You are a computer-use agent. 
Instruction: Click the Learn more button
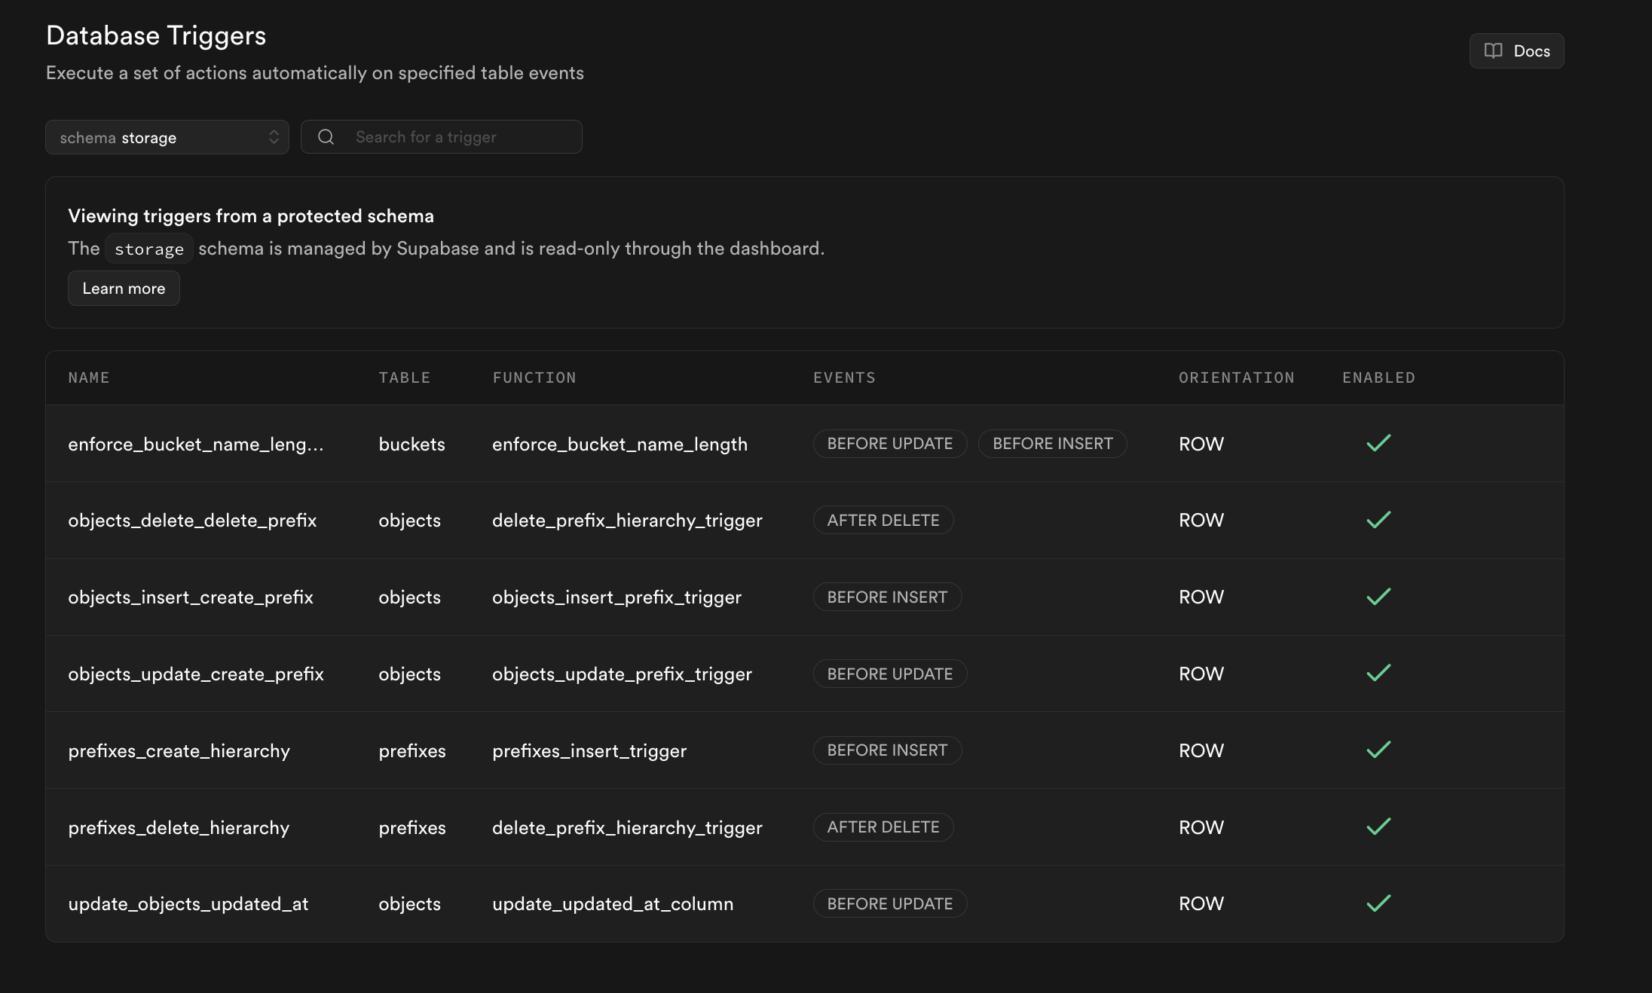point(124,289)
